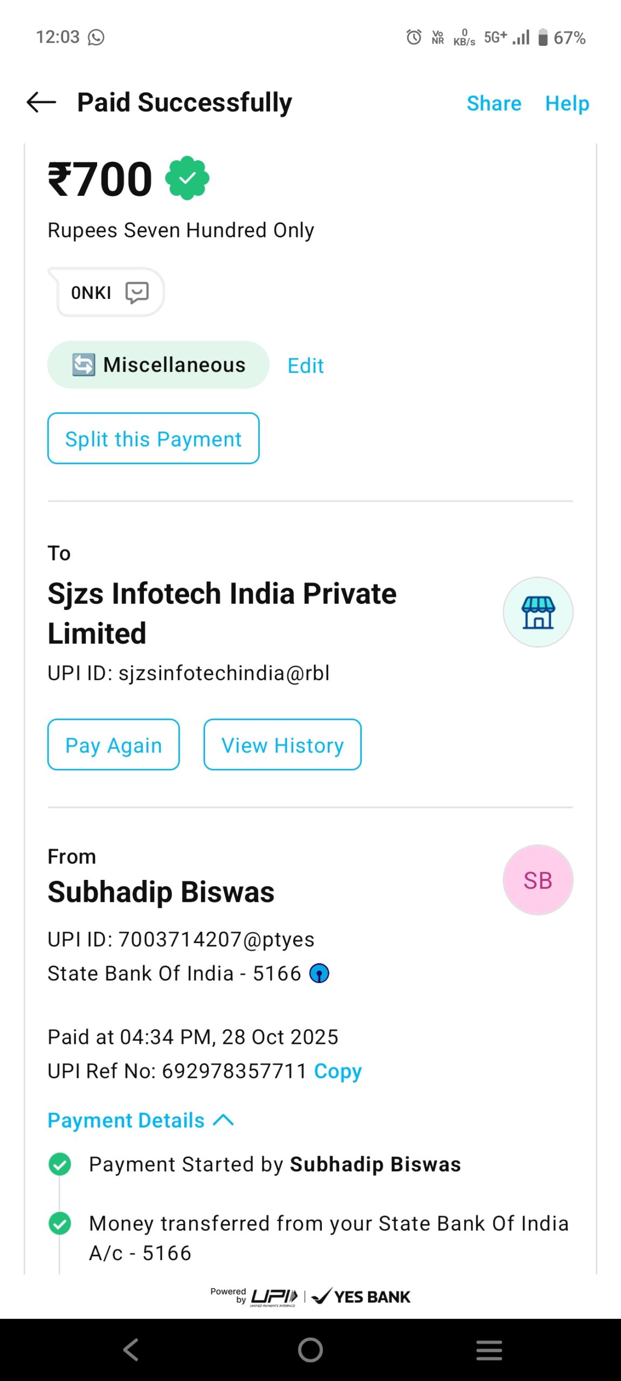The image size is (621, 1381).
Task: Click the Pay Again button
Action: coord(114,745)
